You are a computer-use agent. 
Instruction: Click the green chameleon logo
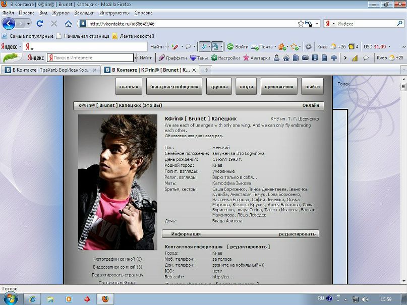pos(11,57)
